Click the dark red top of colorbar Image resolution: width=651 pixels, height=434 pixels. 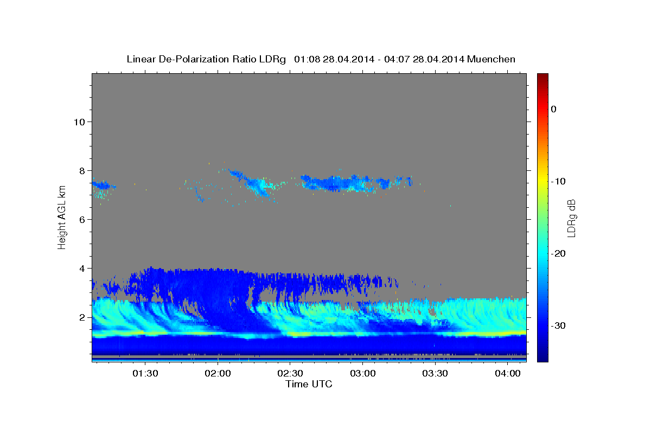pos(542,78)
